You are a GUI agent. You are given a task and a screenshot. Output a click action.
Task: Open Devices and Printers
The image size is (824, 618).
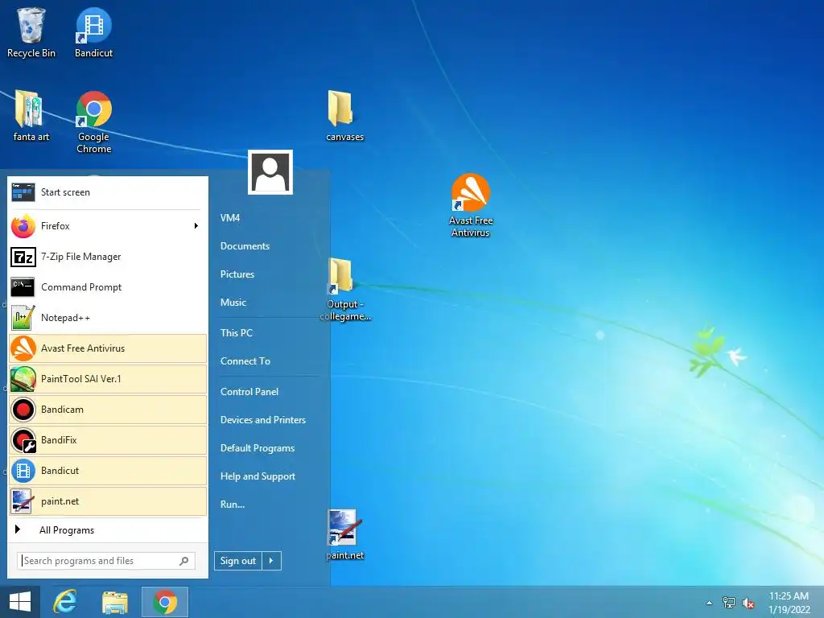coord(263,420)
